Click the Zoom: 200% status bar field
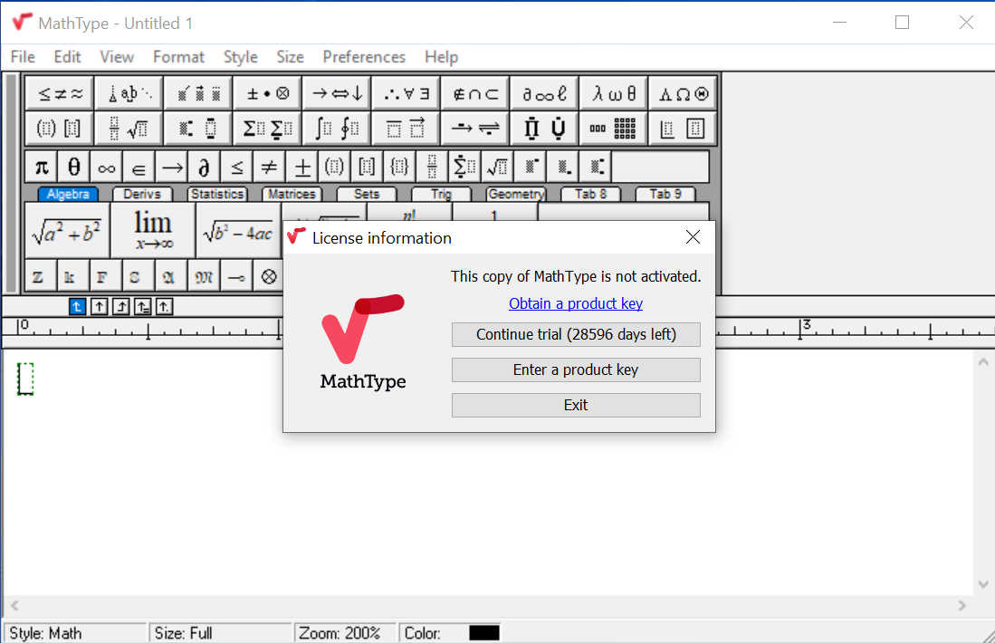995x643 pixels. coord(344,633)
